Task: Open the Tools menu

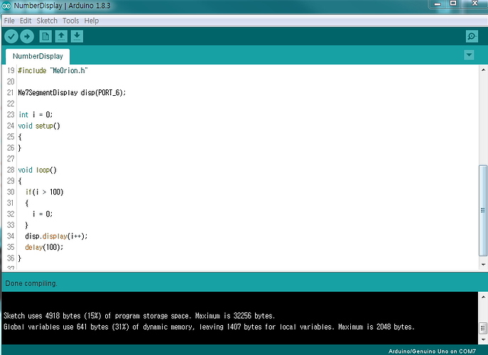Action: 70,21
